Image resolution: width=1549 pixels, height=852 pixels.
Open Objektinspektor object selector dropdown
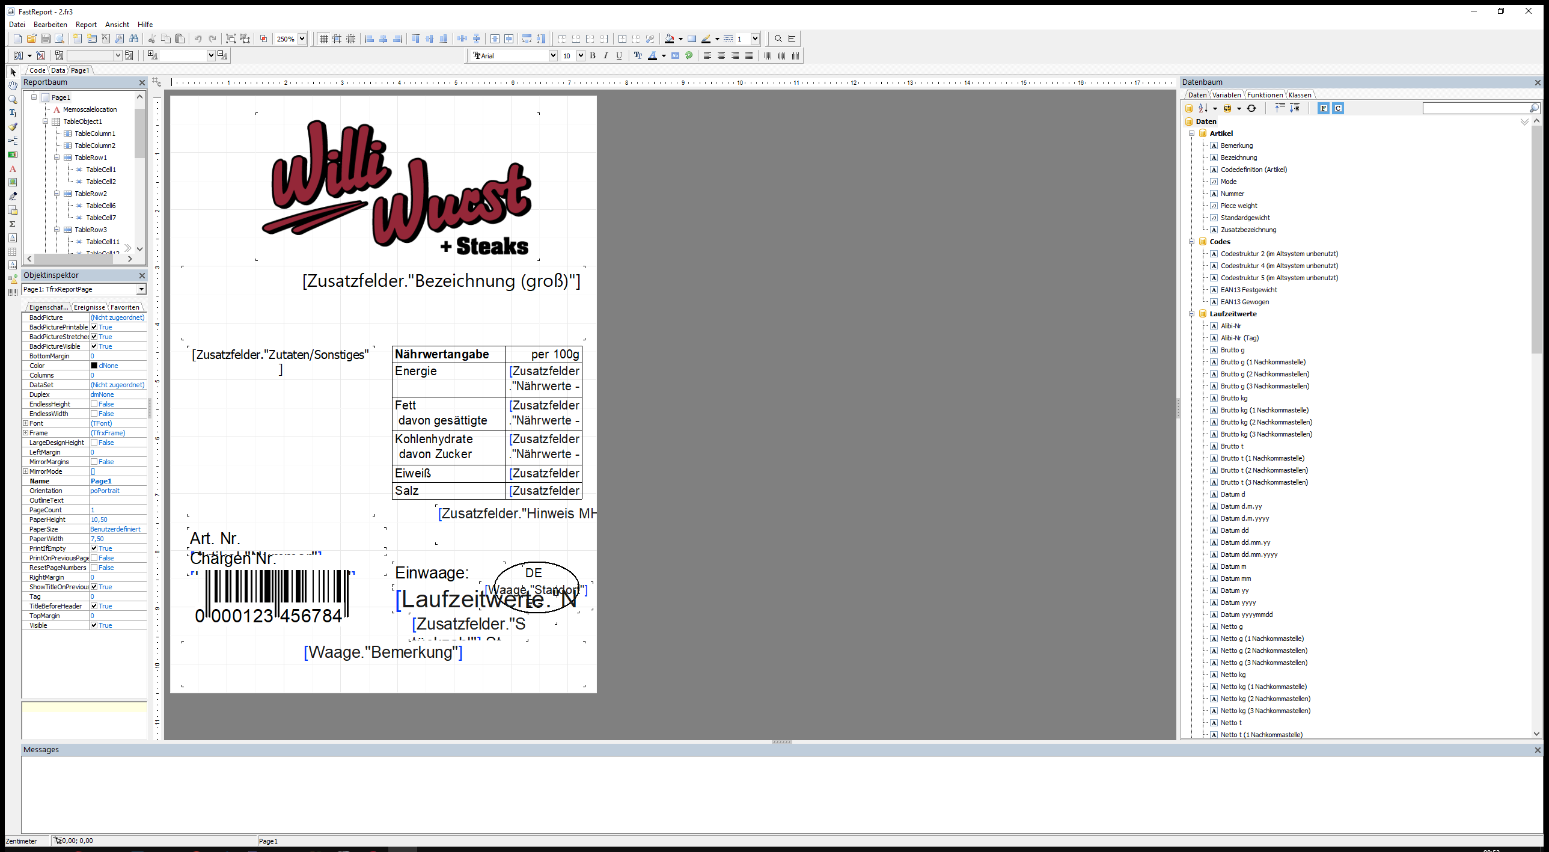click(x=141, y=289)
